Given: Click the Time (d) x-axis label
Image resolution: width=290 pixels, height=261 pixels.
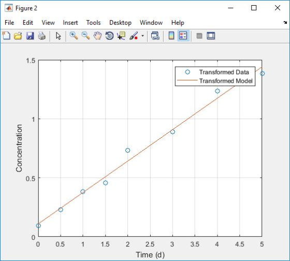Looking at the screenshot, I should pos(150,255).
